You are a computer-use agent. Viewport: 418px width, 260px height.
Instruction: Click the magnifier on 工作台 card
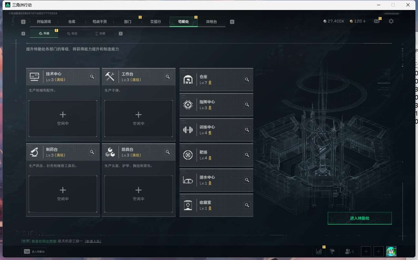pos(168,77)
